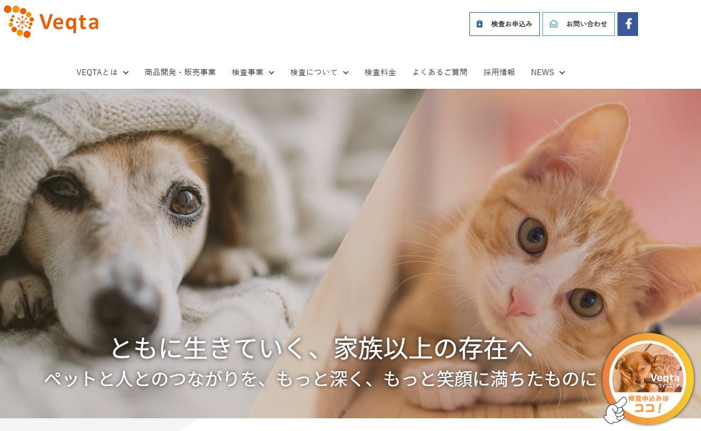
Task: Open the Veqta online store round badge
Action: click(648, 379)
